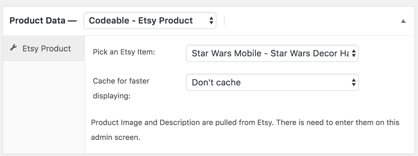Click the "Product Data —" heading text
The width and height of the screenshot is (418, 156).
pyautogui.click(x=43, y=21)
